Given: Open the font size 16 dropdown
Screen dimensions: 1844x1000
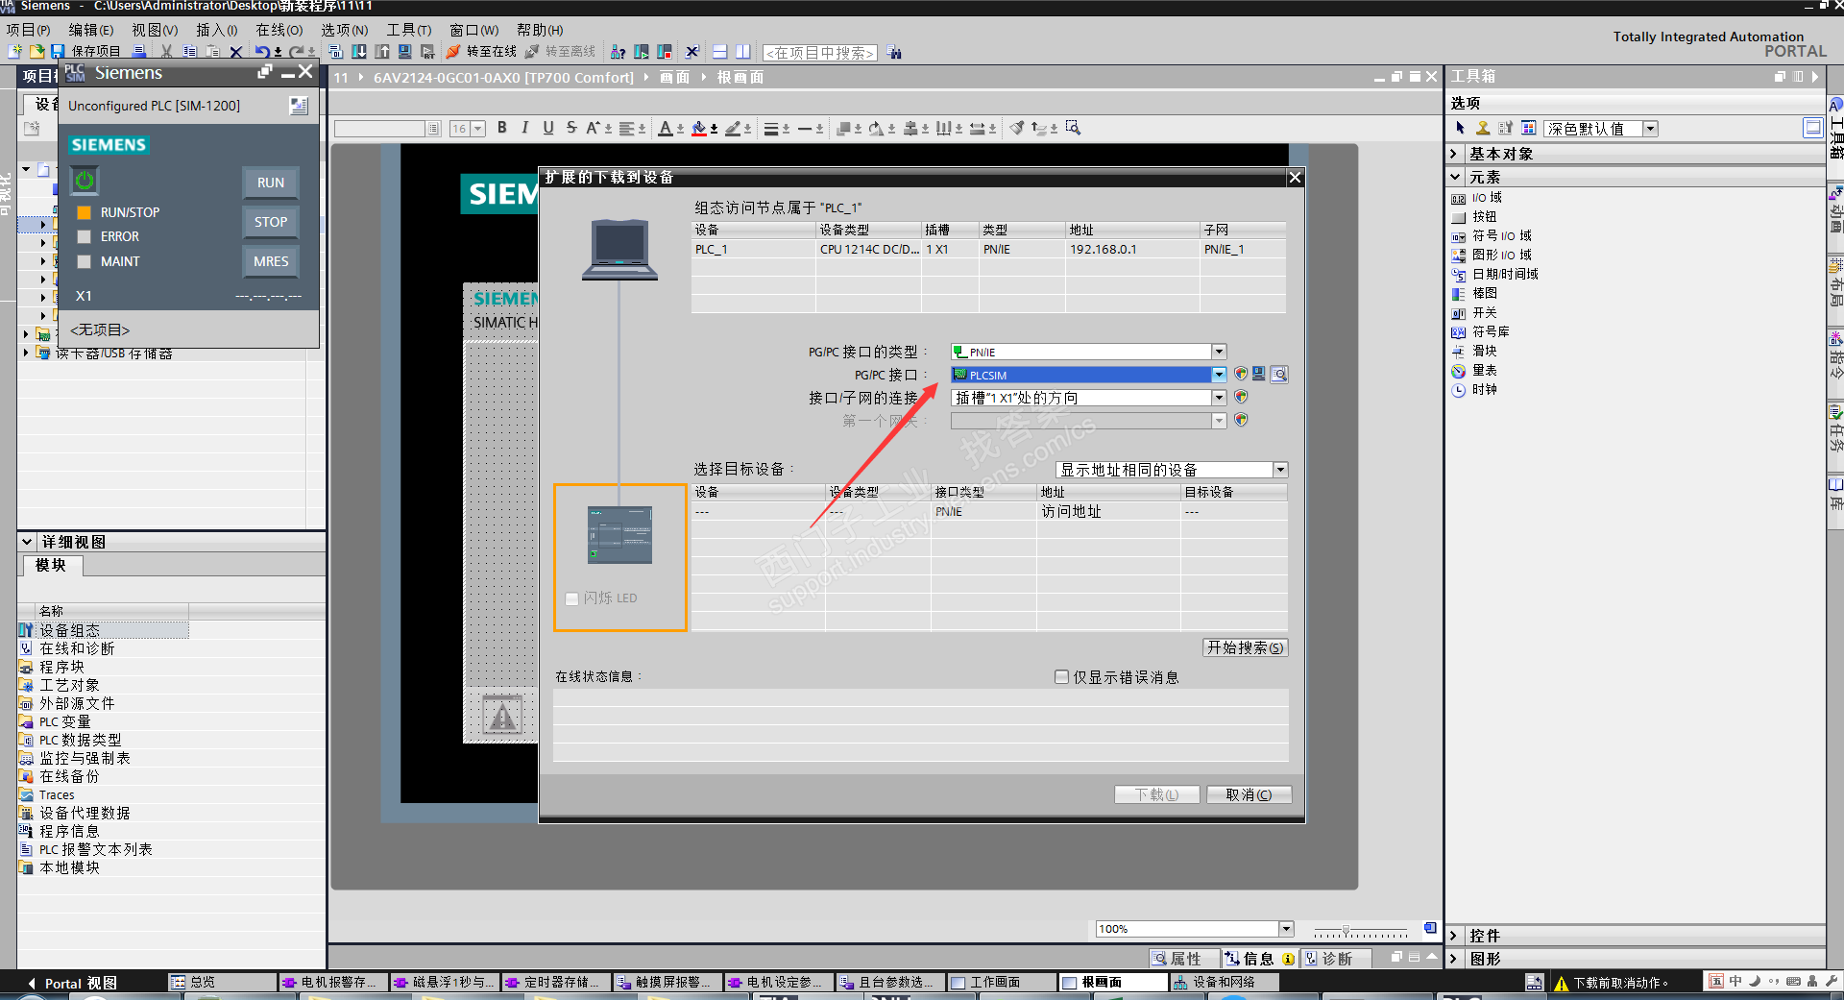Looking at the screenshot, I should [477, 129].
